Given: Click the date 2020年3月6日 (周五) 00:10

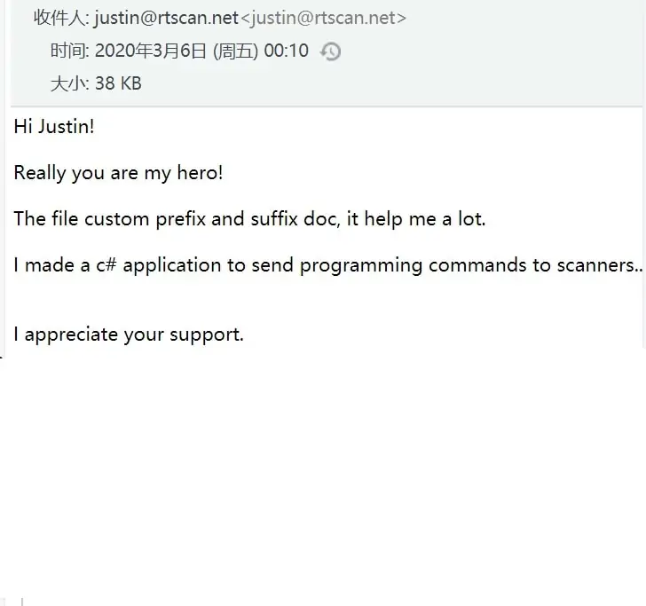Looking at the screenshot, I should (x=201, y=51).
